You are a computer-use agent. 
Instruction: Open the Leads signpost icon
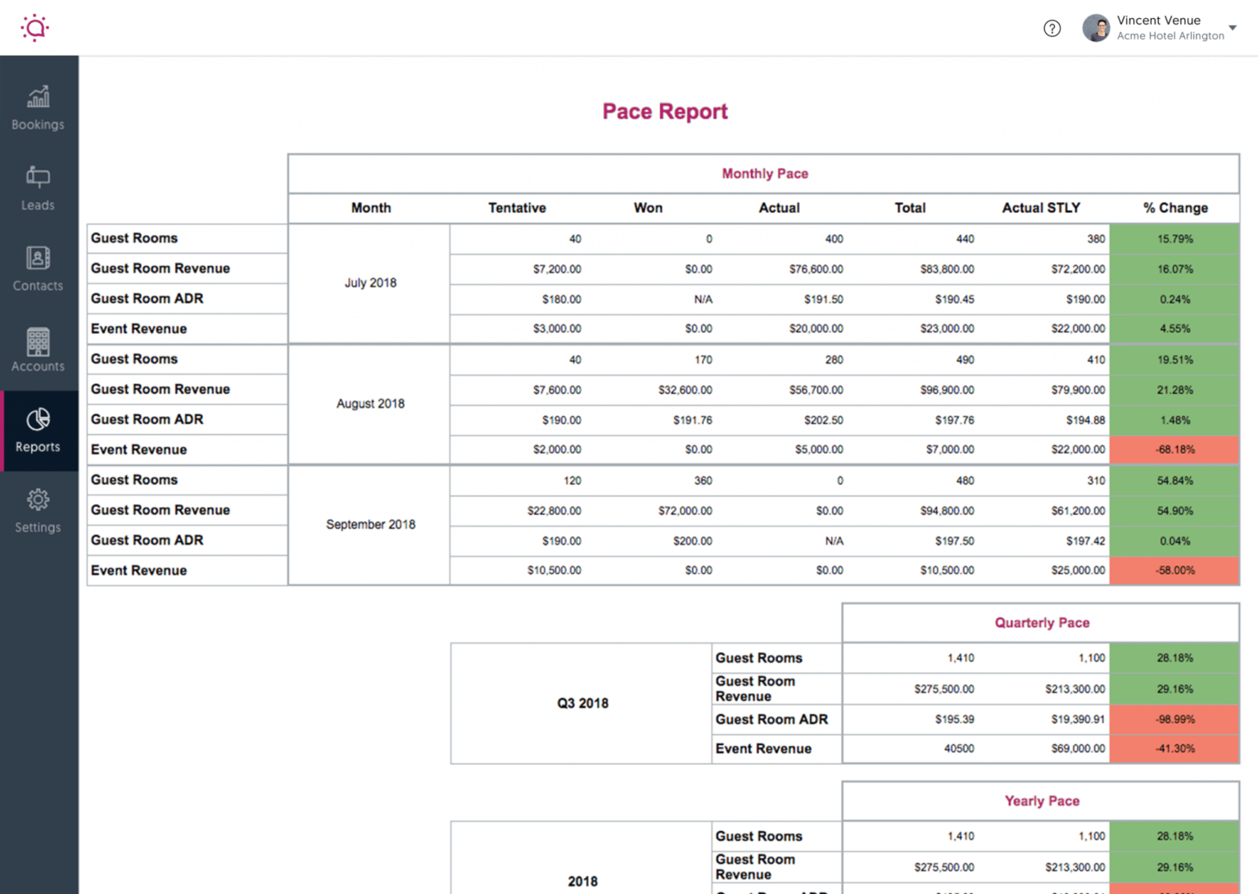(x=38, y=177)
